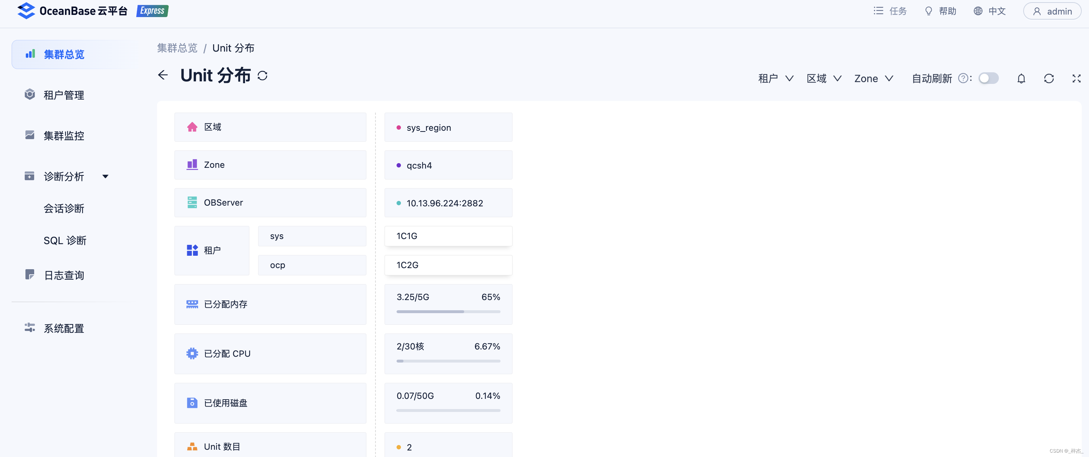Go to 集群监控 in the sidebar
The height and width of the screenshot is (457, 1089).
pyautogui.click(x=64, y=136)
